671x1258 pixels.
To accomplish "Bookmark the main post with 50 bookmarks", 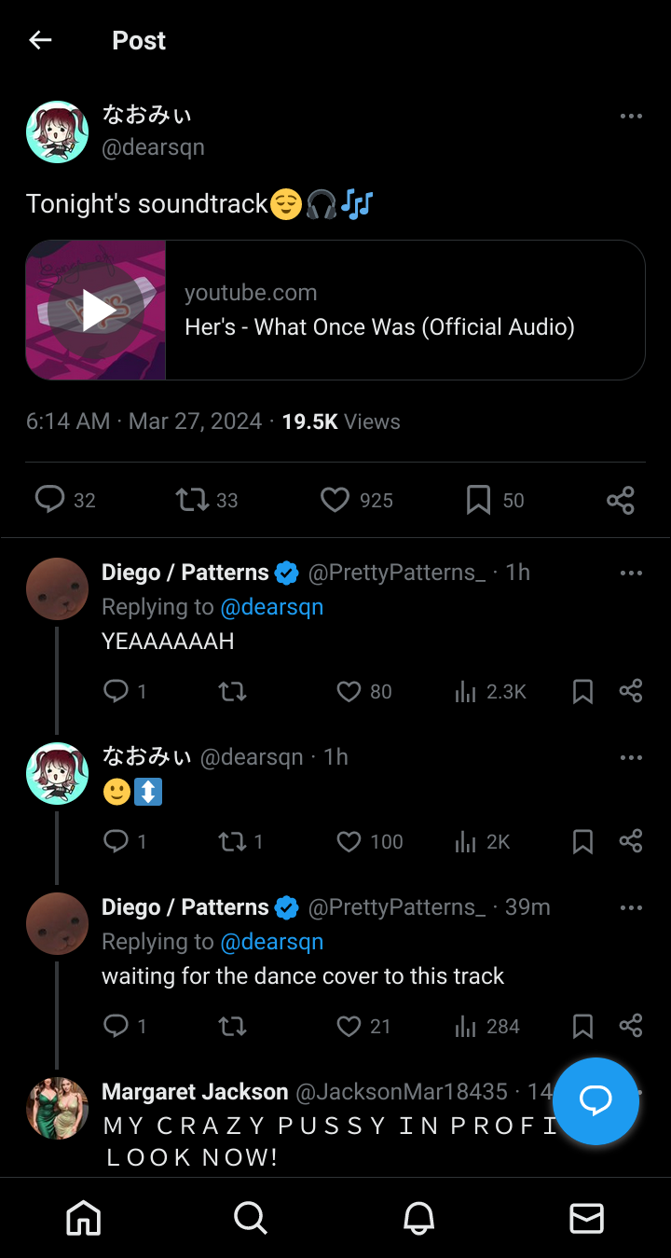I will [478, 500].
